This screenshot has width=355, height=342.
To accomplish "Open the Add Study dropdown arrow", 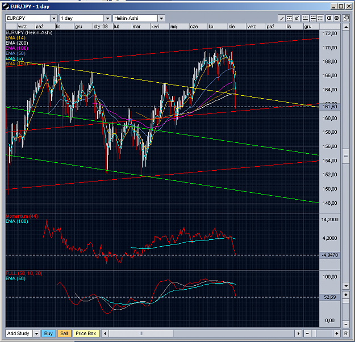I will tap(36, 333).
